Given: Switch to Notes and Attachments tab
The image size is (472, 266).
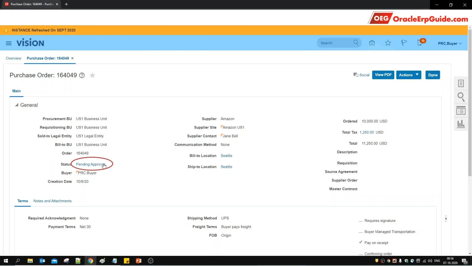Looking at the screenshot, I should [x=52, y=201].
